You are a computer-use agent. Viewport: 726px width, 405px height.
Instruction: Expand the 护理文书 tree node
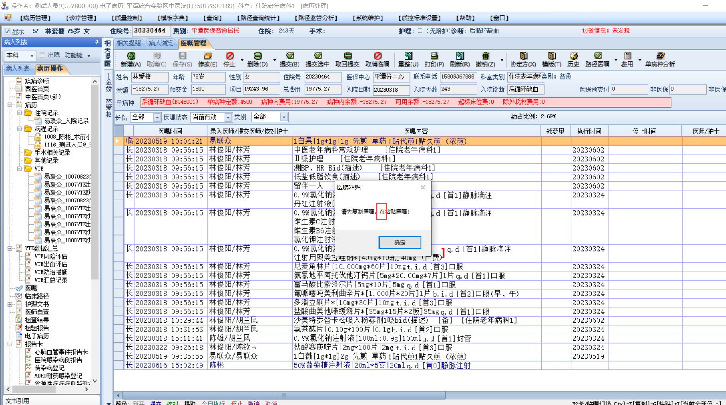click(10, 304)
